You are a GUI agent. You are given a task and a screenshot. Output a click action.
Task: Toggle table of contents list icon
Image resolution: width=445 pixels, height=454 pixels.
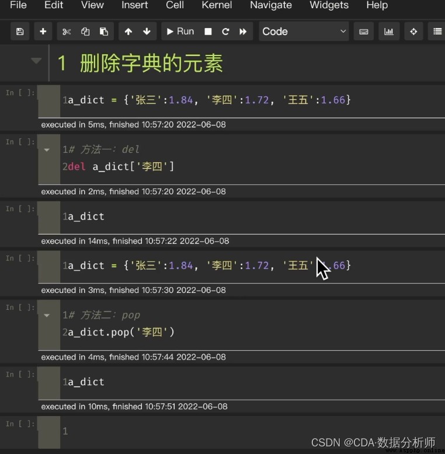pyautogui.click(x=437, y=32)
